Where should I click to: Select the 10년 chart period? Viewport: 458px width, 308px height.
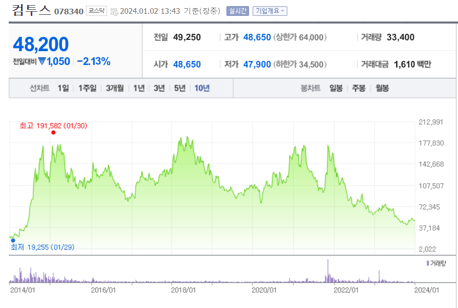pos(202,88)
